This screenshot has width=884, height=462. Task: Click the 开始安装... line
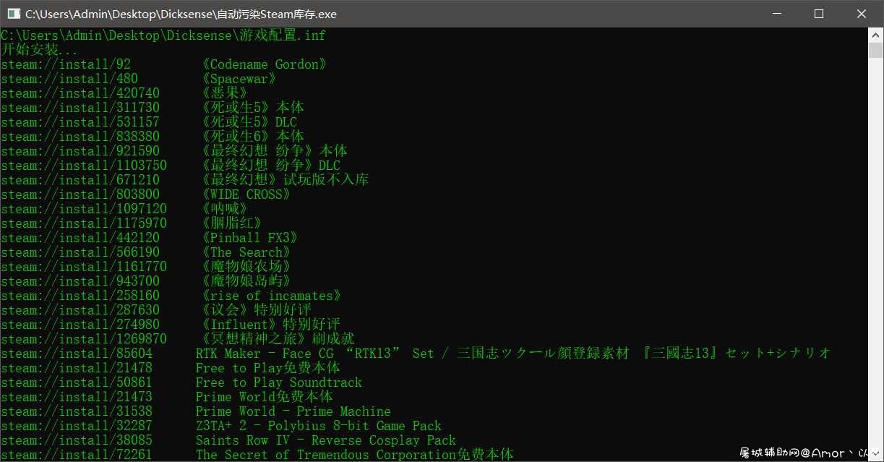pyautogui.click(x=40, y=50)
